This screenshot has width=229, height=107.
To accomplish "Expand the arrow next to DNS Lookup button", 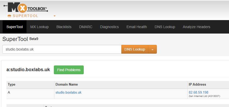I will click(x=152, y=50).
